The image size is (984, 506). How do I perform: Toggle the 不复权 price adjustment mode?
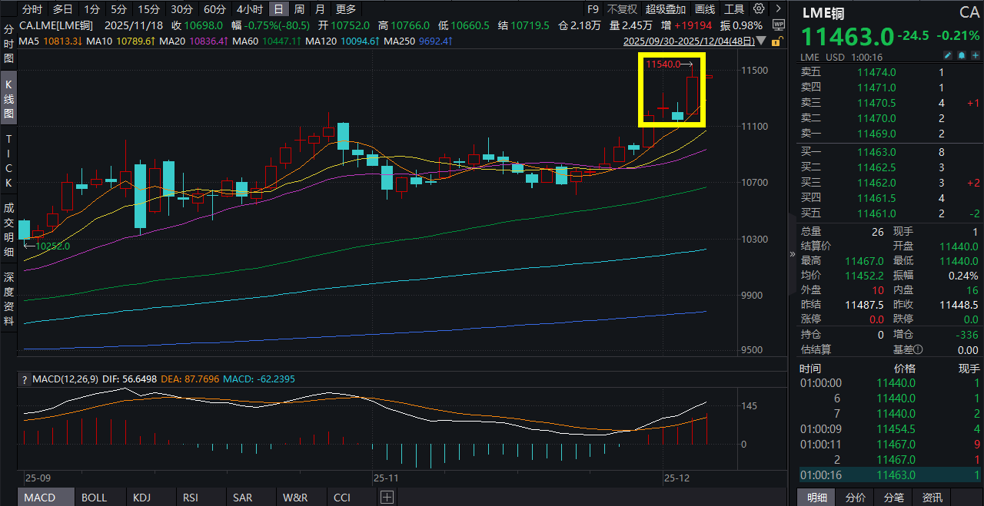pos(622,9)
